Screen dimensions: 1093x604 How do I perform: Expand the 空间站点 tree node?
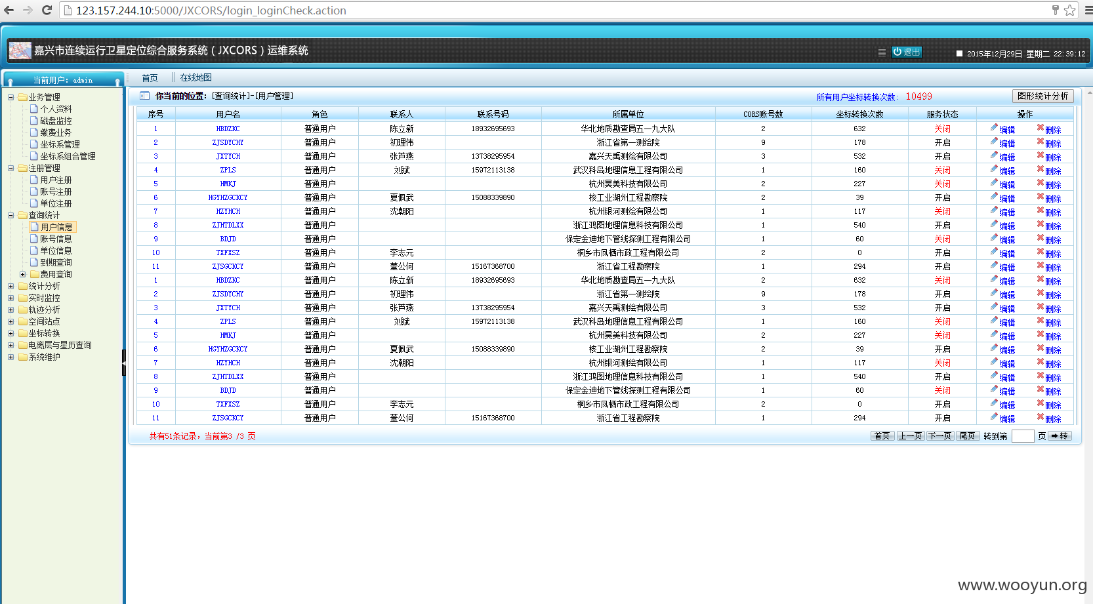tap(10, 321)
